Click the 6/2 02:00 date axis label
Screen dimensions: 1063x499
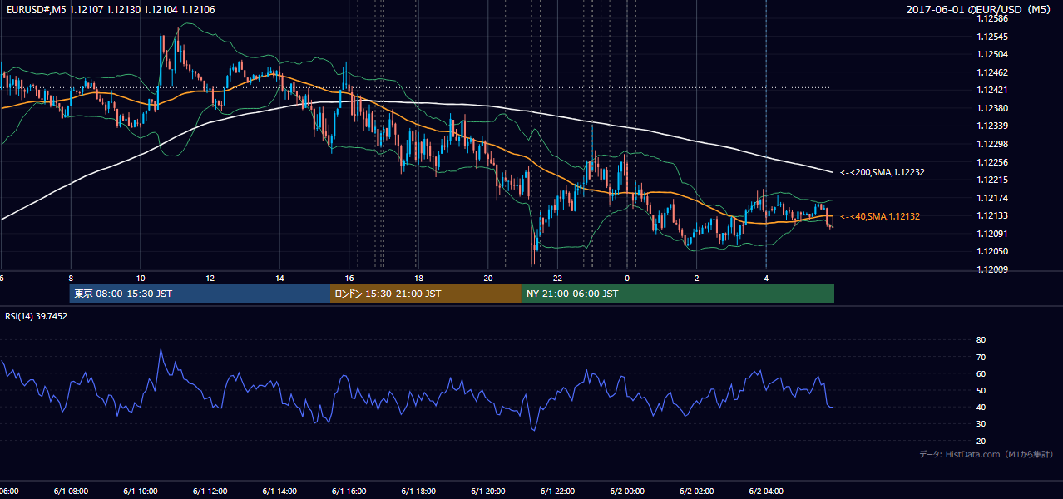tap(697, 492)
